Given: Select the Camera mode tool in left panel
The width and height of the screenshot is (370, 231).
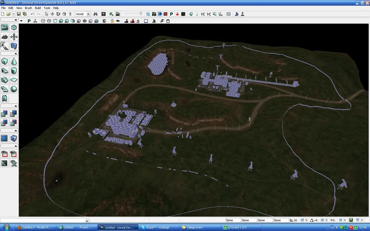Looking at the screenshot, I should tap(5, 27).
